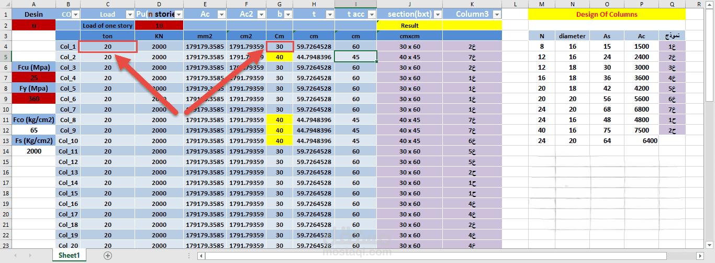Select the Ac value 1500 in design table
Viewport: 715px width, 263px height.
coord(641,47)
